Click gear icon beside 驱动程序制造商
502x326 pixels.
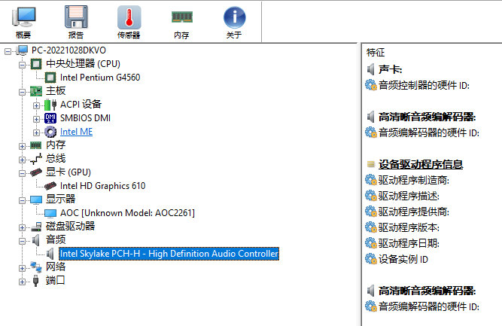point(371,180)
